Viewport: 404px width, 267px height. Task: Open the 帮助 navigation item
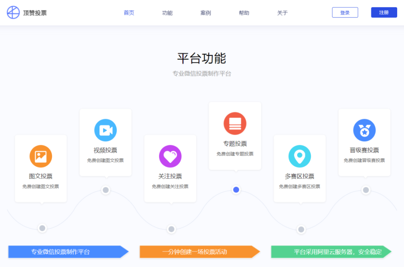244,13
